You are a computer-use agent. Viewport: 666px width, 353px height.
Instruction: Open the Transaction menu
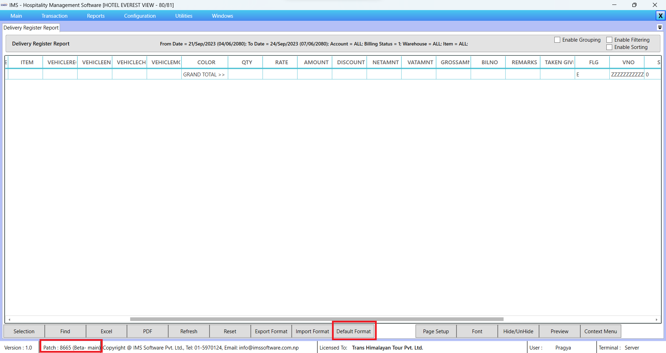pyautogui.click(x=54, y=16)
